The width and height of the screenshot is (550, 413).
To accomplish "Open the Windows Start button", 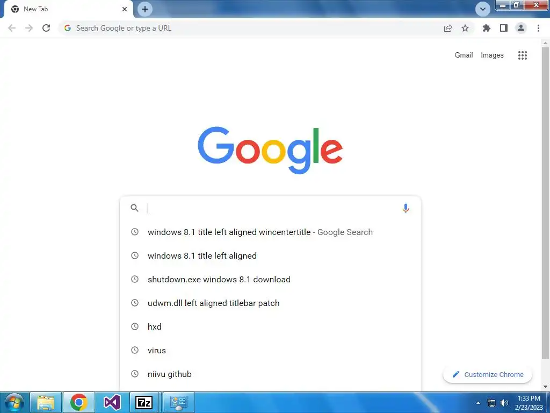I will [x=15, y=402].
